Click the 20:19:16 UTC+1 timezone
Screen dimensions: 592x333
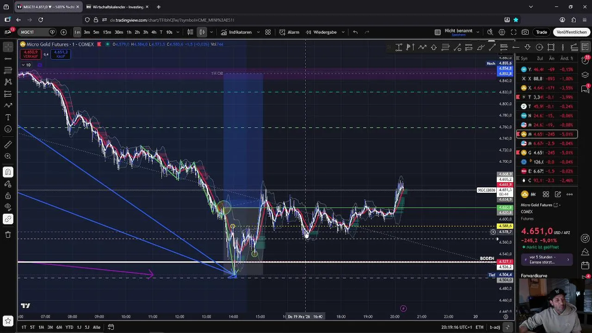[x=456, y=327]
